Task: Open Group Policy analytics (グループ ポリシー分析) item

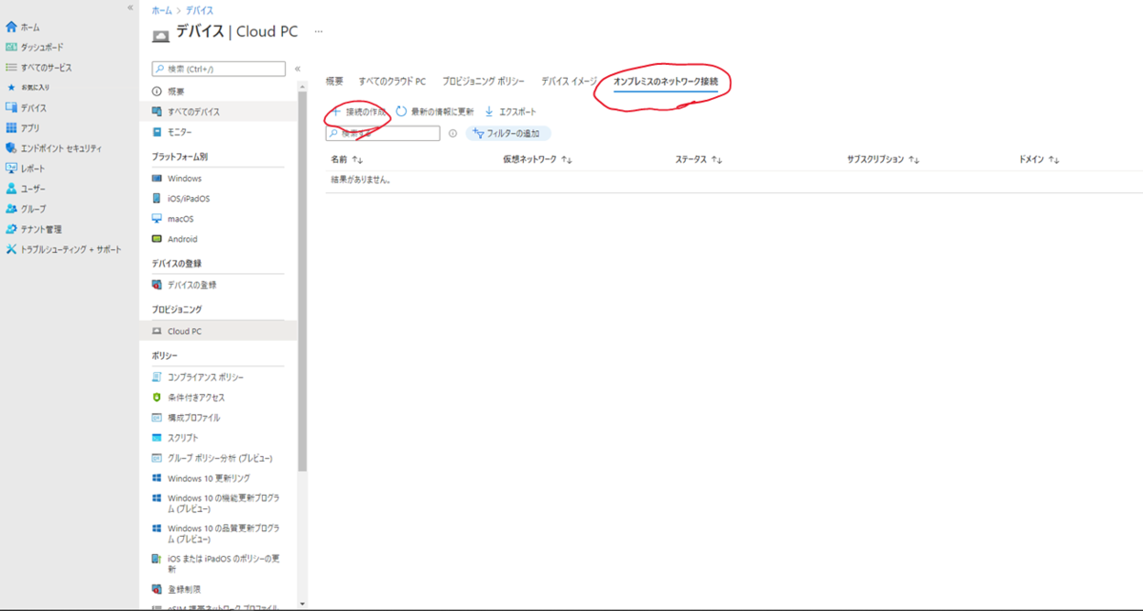Action: (220, 458)
